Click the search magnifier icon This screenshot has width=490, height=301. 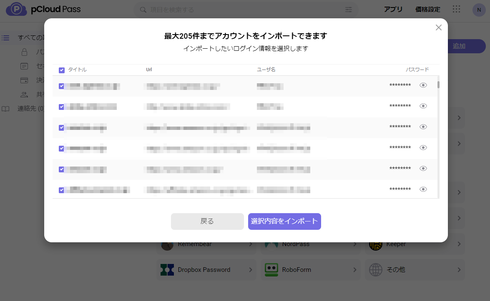click(x=143, y=10)
